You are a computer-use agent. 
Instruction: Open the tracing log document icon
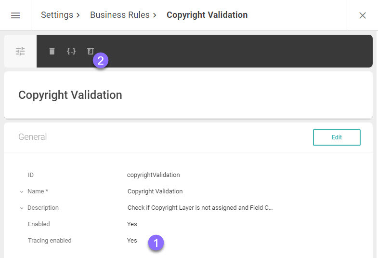91,51
